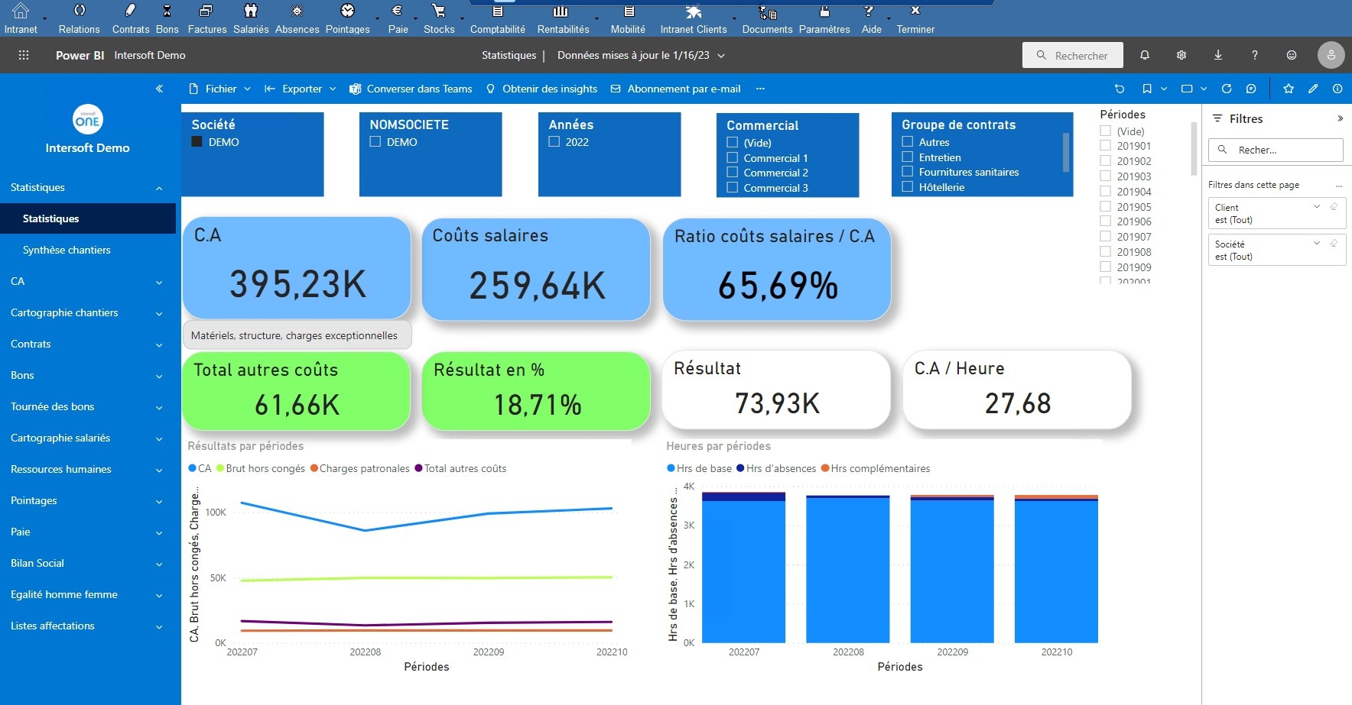Tick the 2022 Années checkbox
The image size is (1352, 705).
(x=554, y=142)
